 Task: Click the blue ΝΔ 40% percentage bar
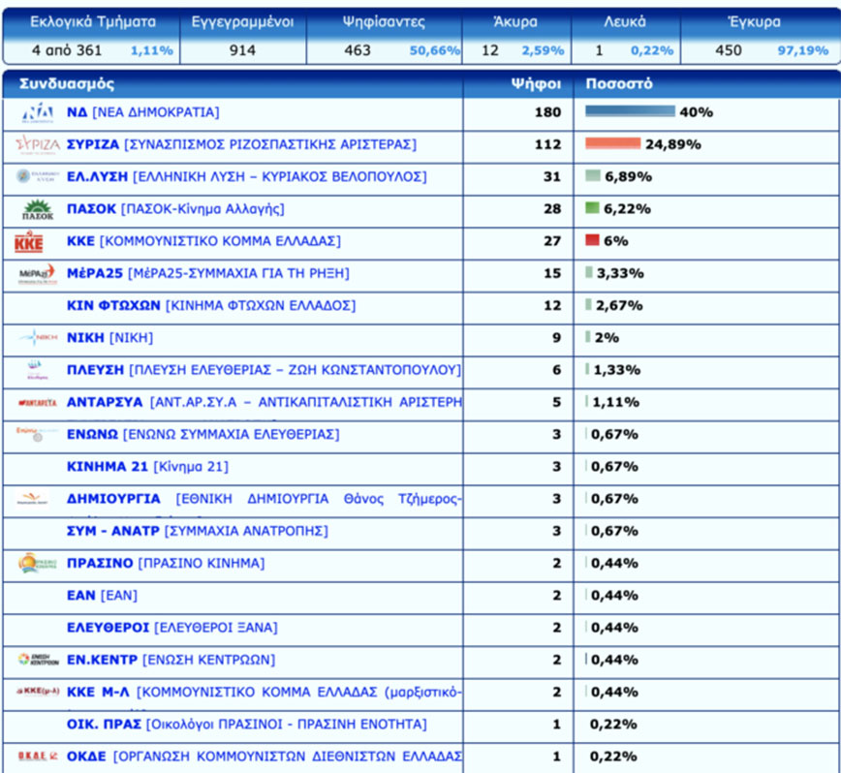tap(629, 112)
